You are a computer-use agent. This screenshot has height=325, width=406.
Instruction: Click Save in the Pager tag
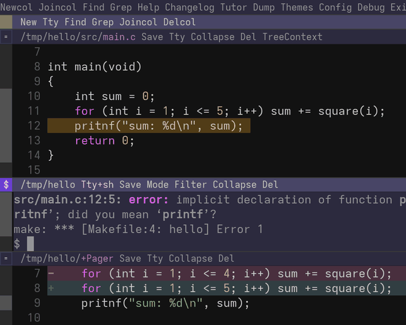pyautogui.click(x=130, y=258)
